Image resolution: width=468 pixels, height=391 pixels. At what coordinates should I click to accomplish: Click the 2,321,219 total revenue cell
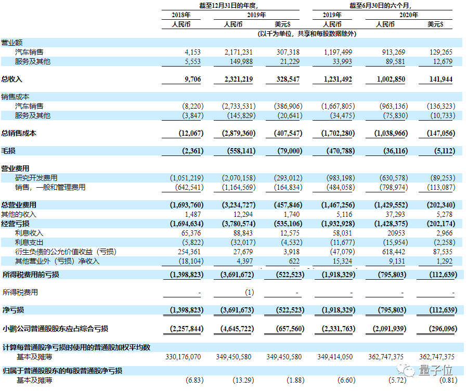237,79
